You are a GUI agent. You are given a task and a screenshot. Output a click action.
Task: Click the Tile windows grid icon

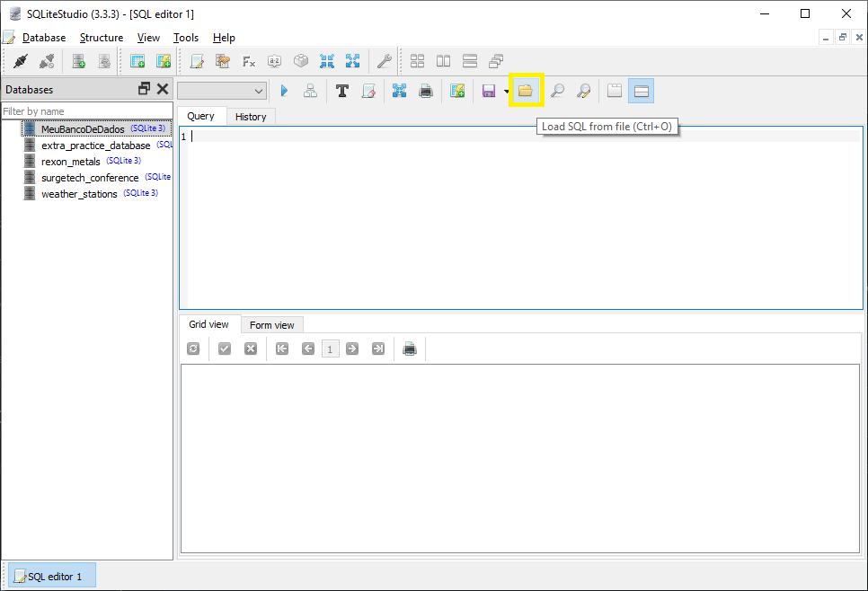coord(418,61)
